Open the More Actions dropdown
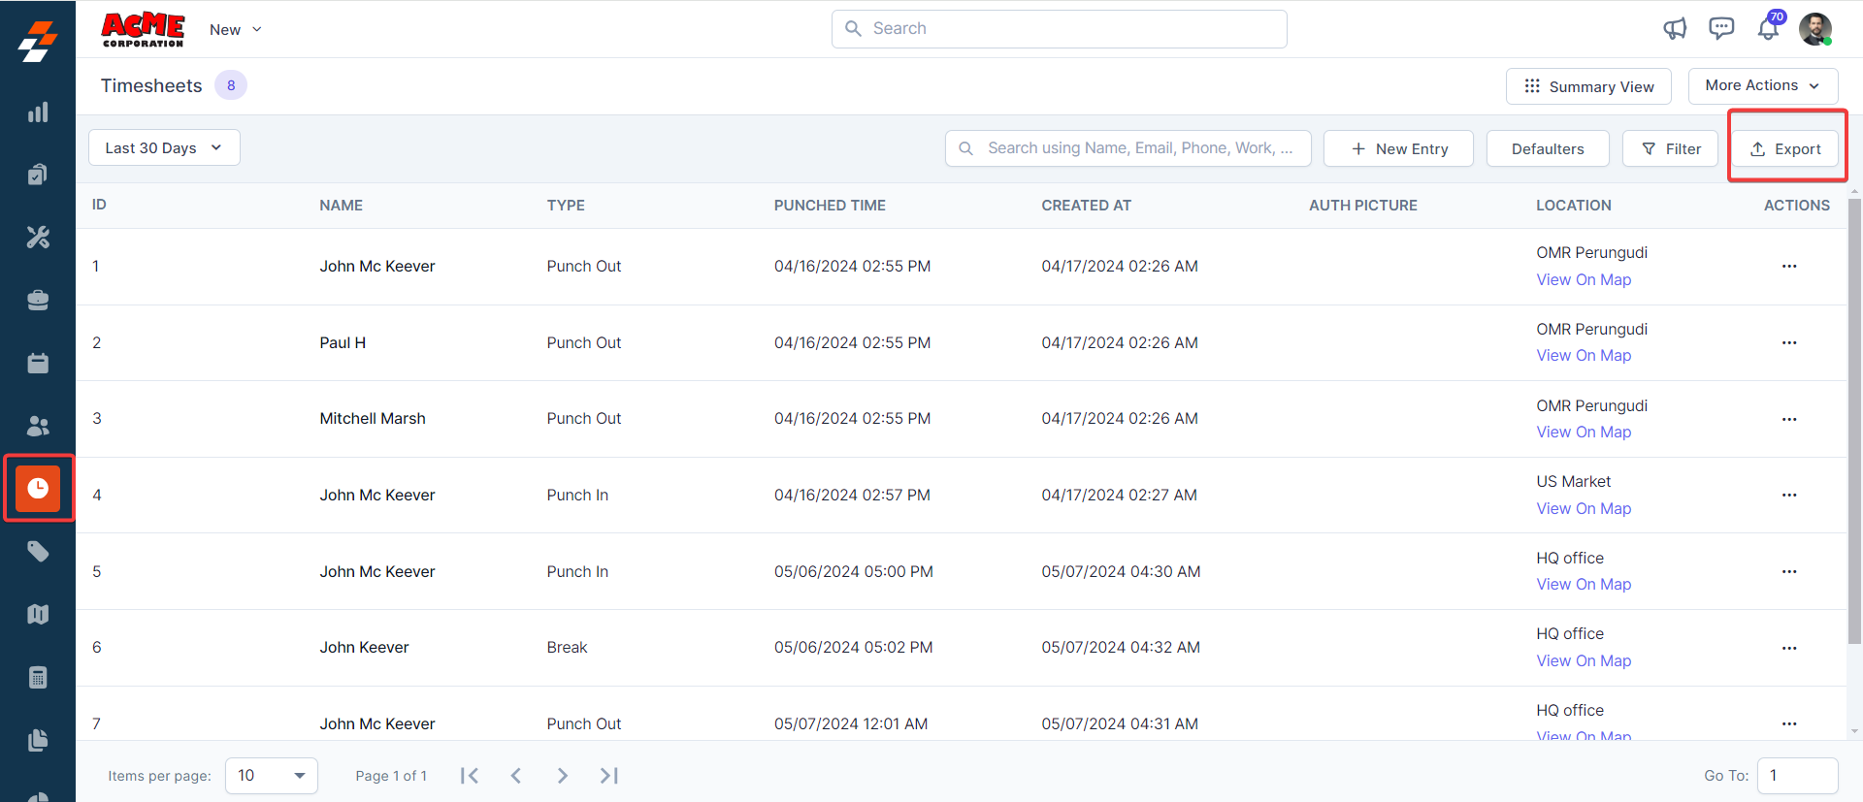This screenshot has height=802, width=1863. [x=1762, y=85]
